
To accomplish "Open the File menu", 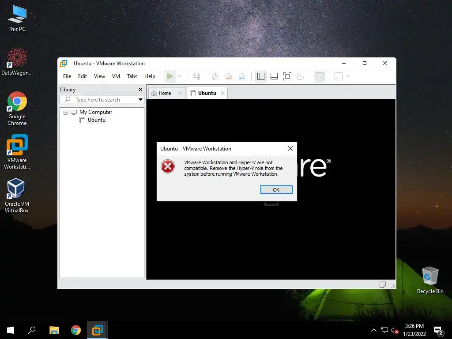I will click(67, 76).
